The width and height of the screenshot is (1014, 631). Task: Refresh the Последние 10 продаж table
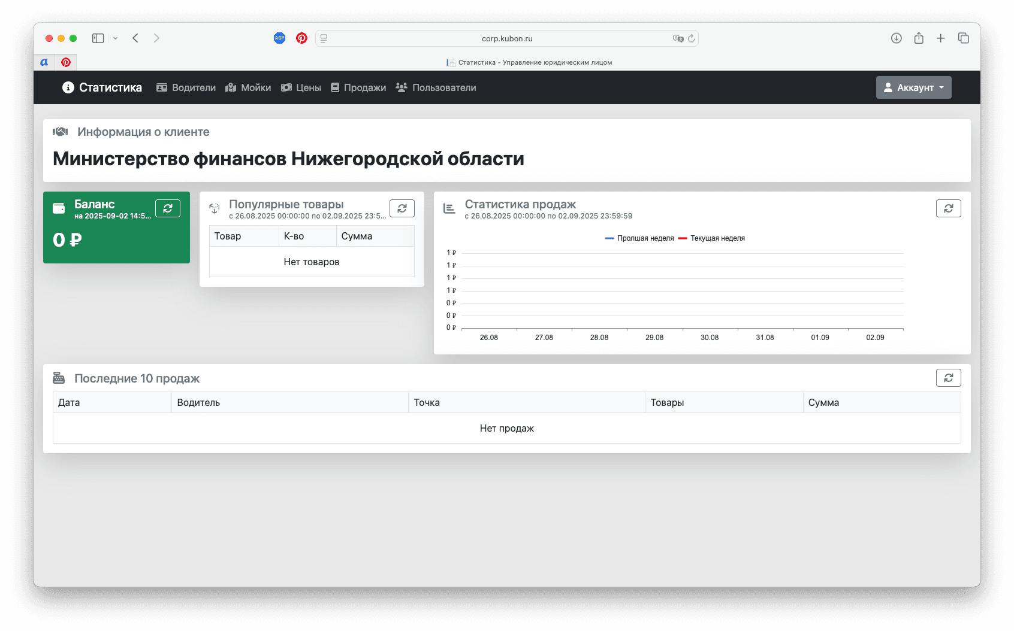point(948,378)
